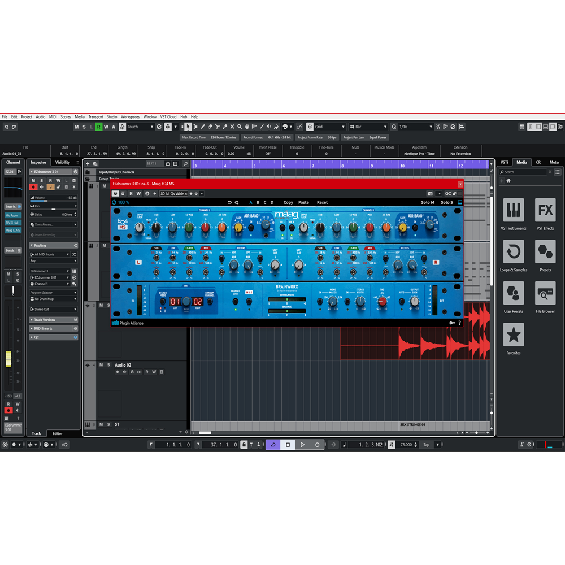The image size is (565, 565).
Task: Click Copy in plugin header
Action: 288,202
